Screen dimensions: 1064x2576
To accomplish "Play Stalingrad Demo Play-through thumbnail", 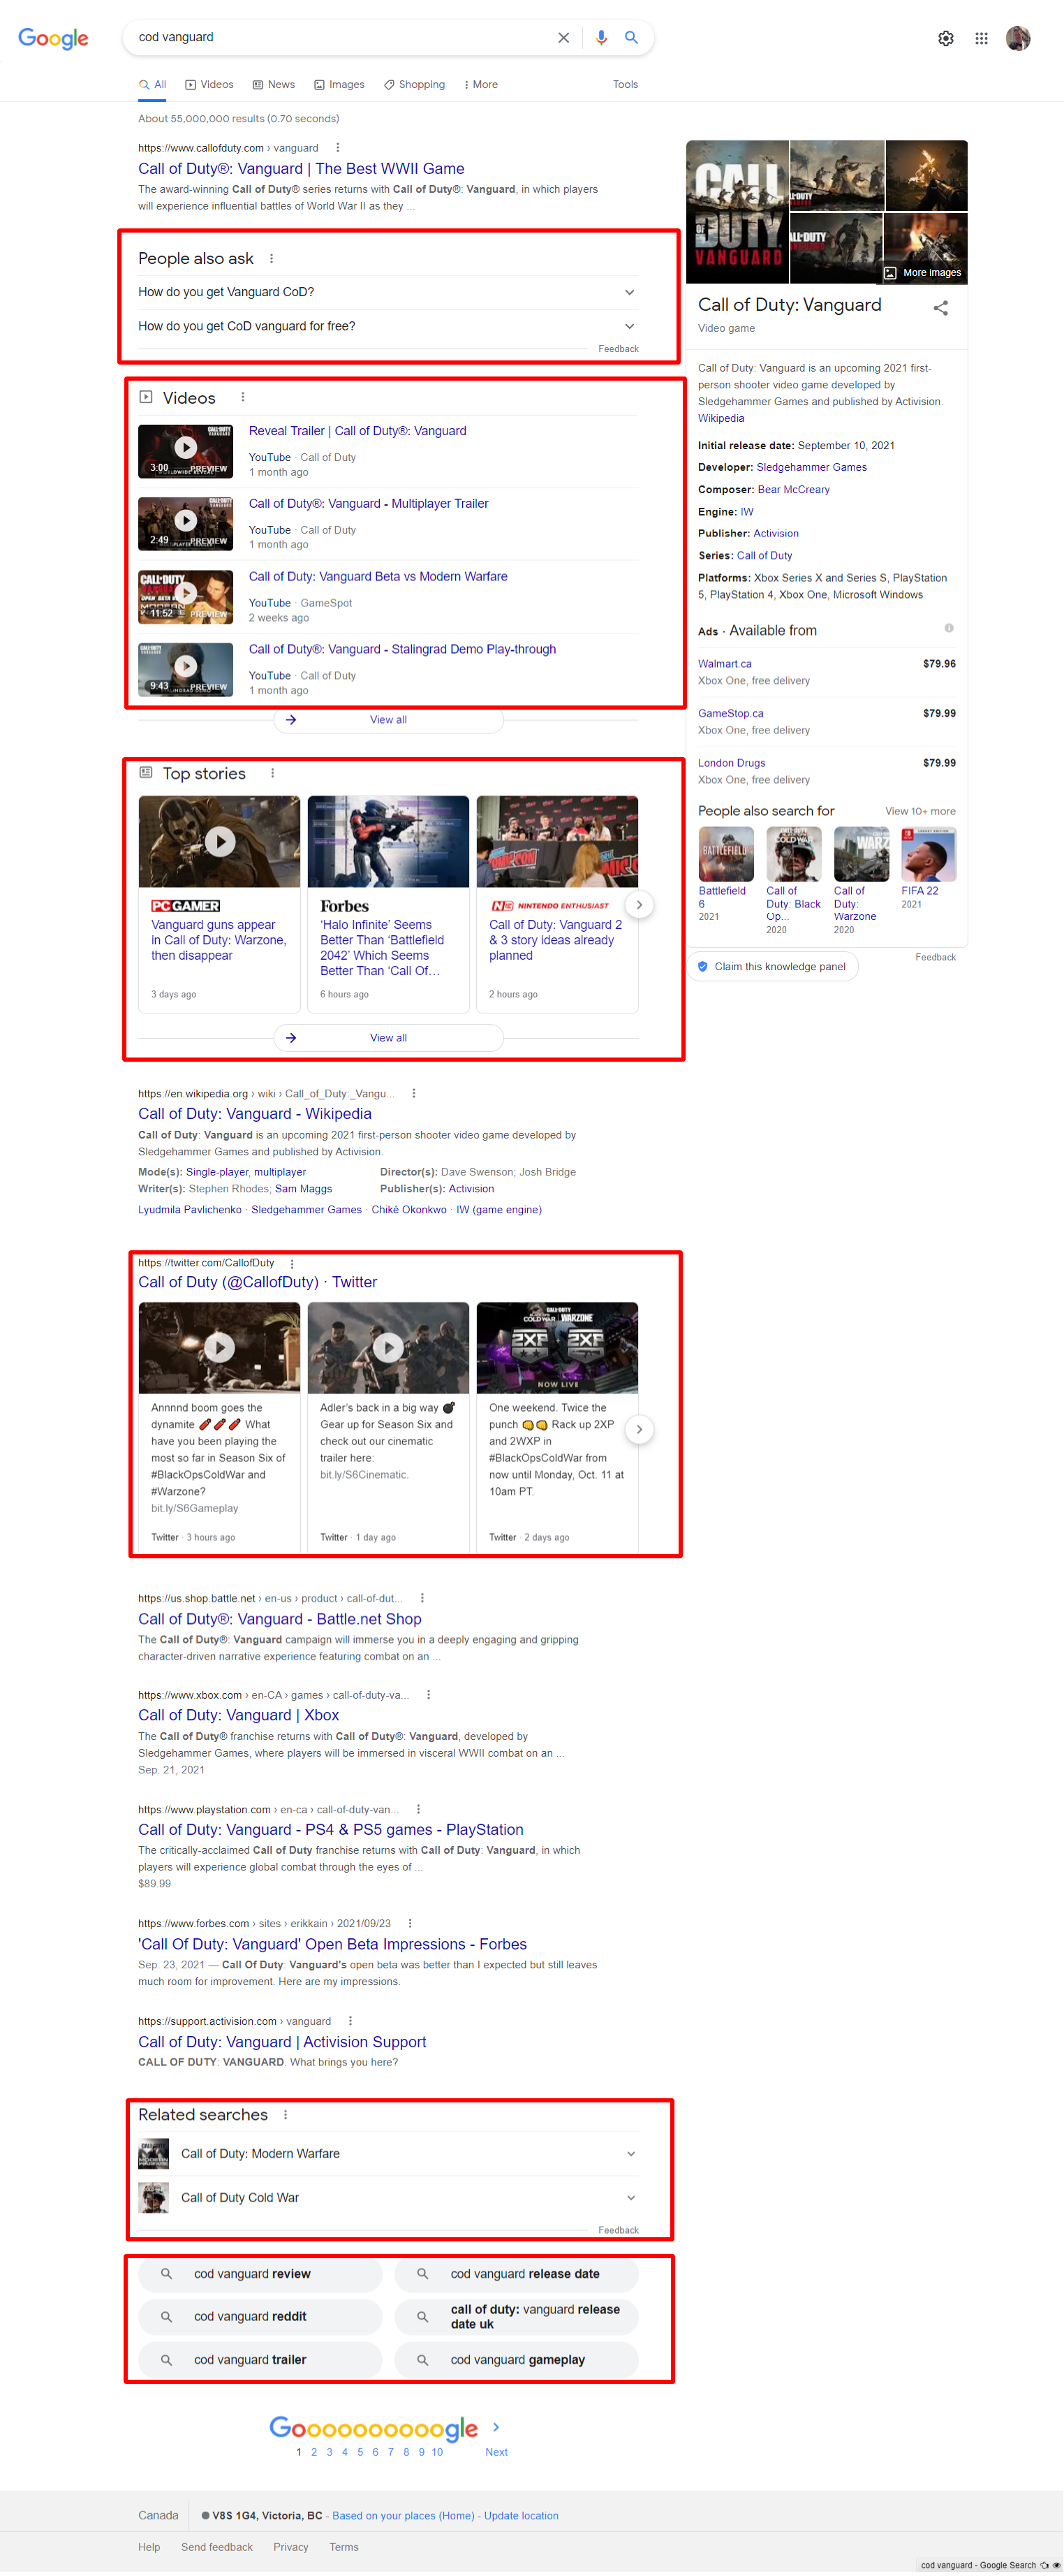I will tap(185, 669).
